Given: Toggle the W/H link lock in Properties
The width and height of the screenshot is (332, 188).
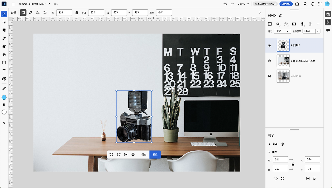Looking at the screenshot, I should click(x=293, y=164).
